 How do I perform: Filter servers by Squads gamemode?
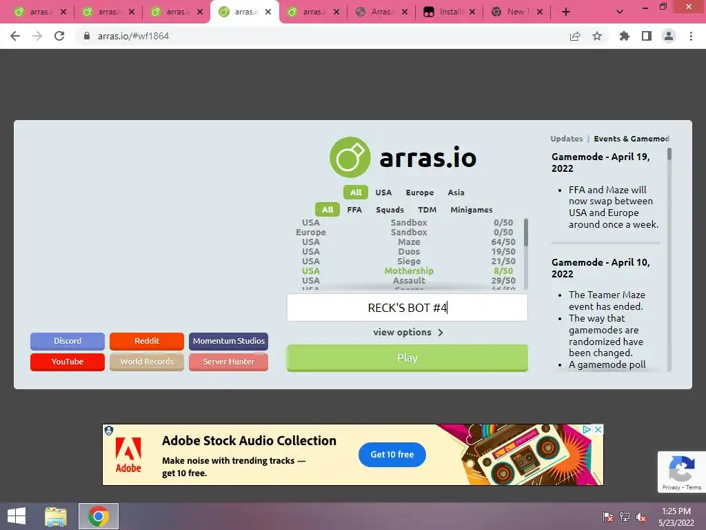pyautogui.click(x=390, y=210)
